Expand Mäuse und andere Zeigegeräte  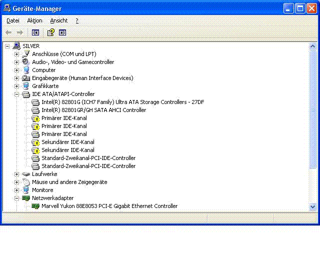click(x=16, y=182)
